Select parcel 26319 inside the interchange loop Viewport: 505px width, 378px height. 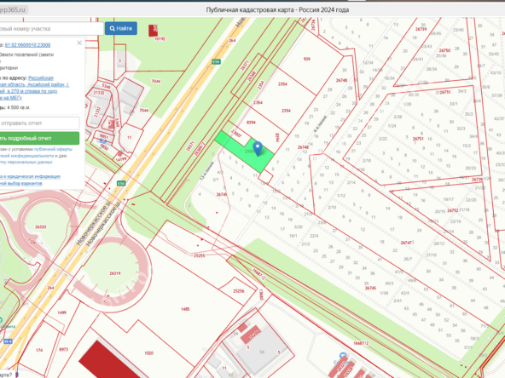point(115,273)
